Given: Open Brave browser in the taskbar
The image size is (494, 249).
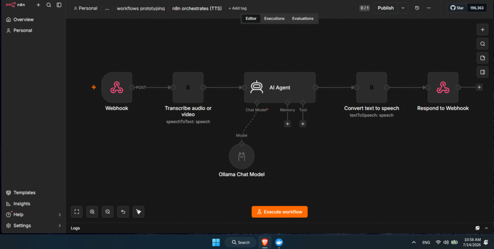Looking at the screenshot, I should pos(265,242).
